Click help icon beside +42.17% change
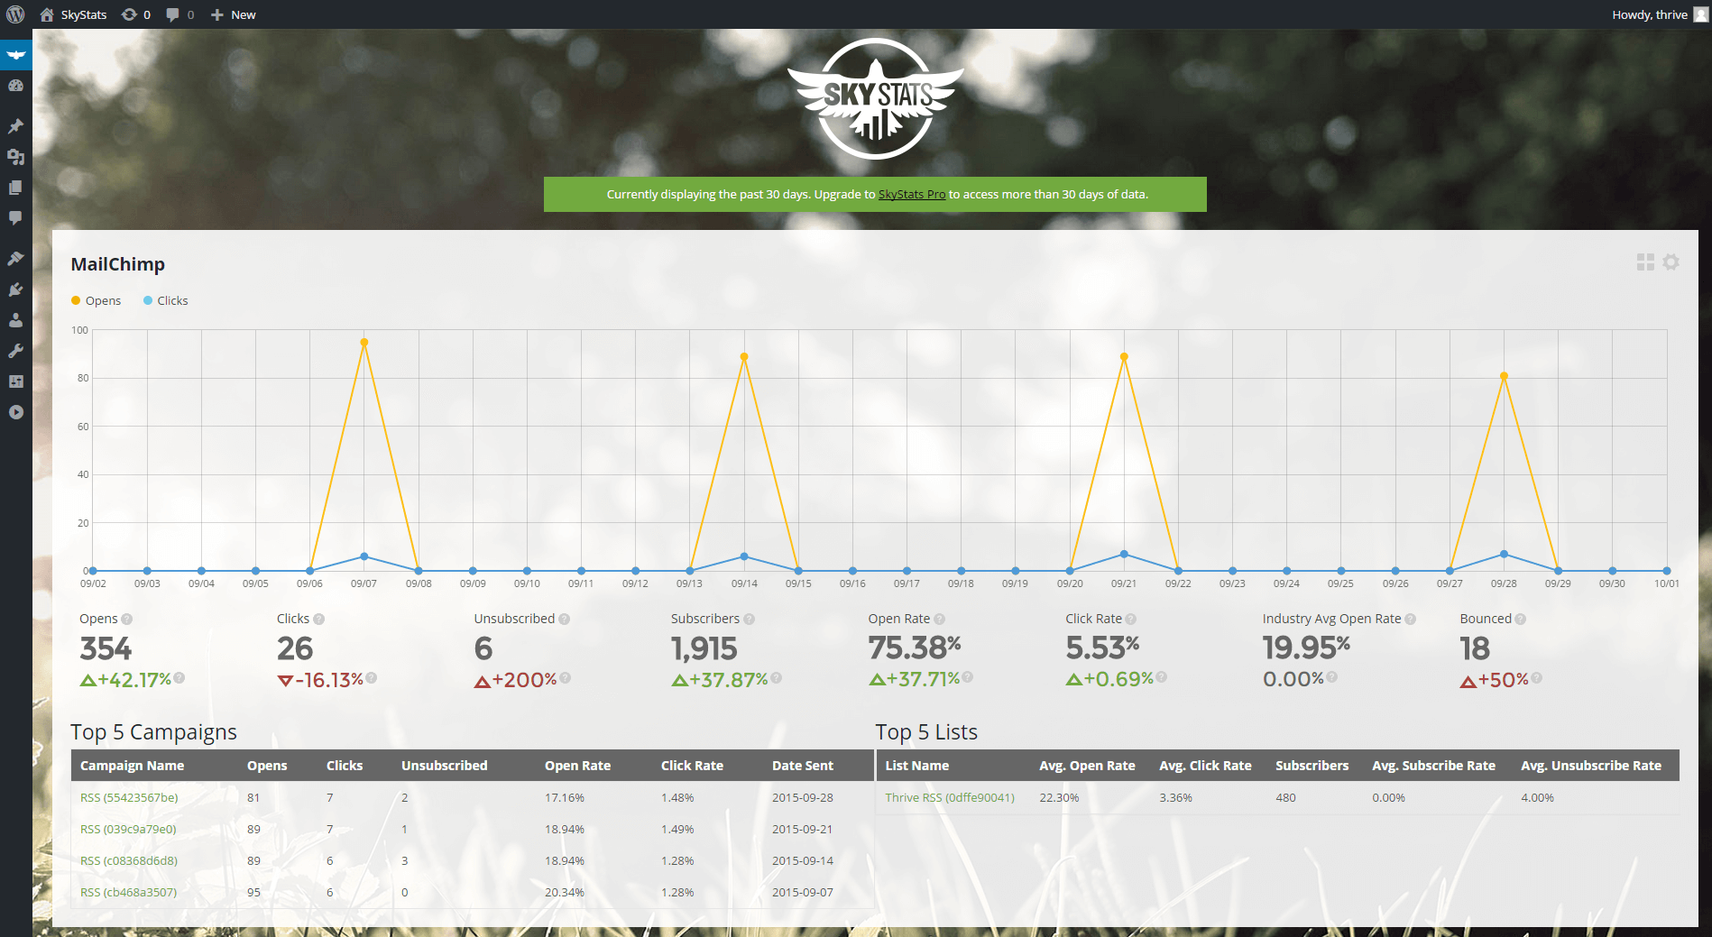The image size is (1712, 937). tap(179, 678)
